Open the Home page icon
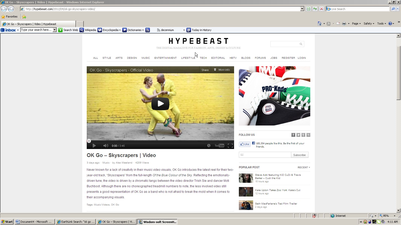 tap(319, 23)
